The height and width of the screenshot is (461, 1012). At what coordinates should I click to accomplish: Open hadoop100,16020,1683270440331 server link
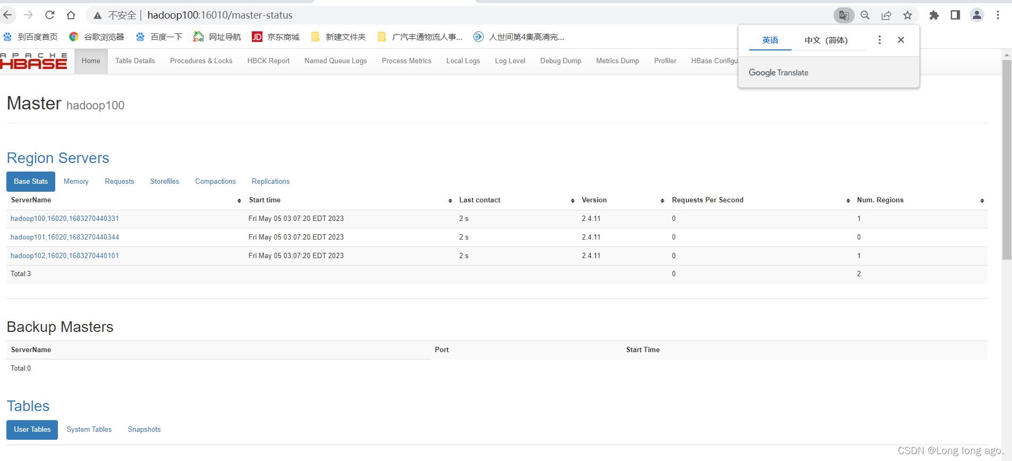click(x=65, y=219)
